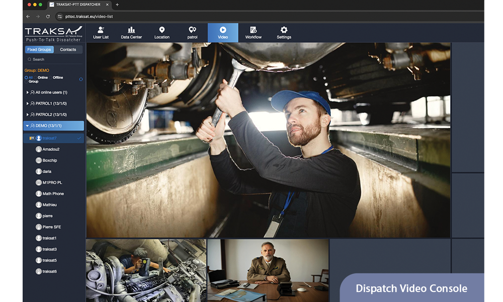Open the Settings gear icon
503x302 pixels.
pyautogui.click(x=284, y=30)
